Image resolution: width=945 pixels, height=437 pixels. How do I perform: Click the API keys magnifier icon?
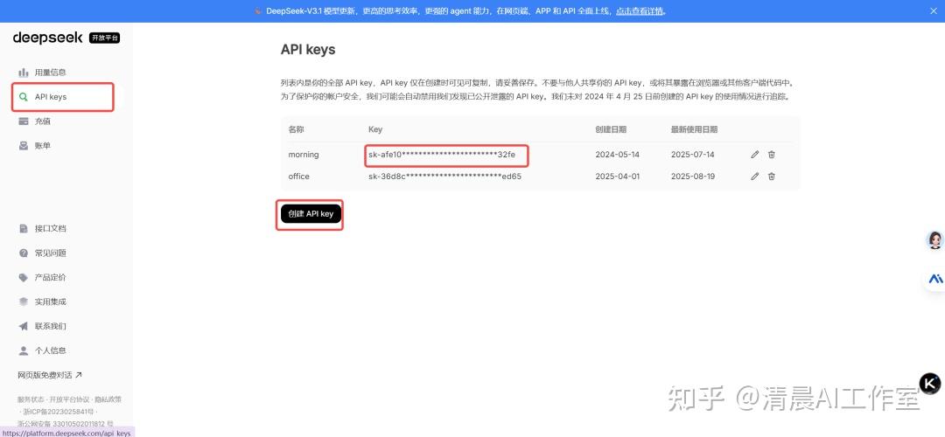24,97
